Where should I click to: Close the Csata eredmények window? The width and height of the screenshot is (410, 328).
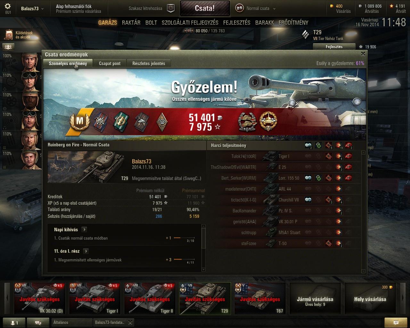point(363,54)
